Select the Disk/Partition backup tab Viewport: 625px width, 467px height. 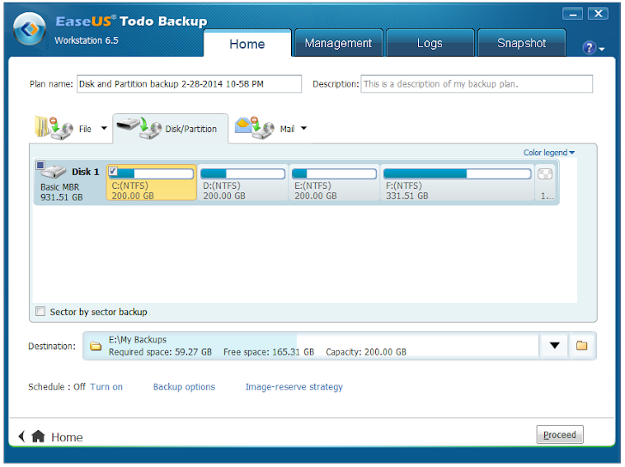[171, 129]
